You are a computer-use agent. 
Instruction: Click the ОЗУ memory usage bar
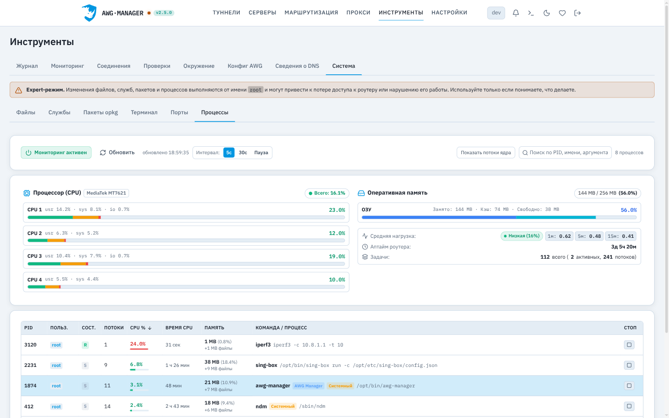pyautogui.click(x=499, y=217)
